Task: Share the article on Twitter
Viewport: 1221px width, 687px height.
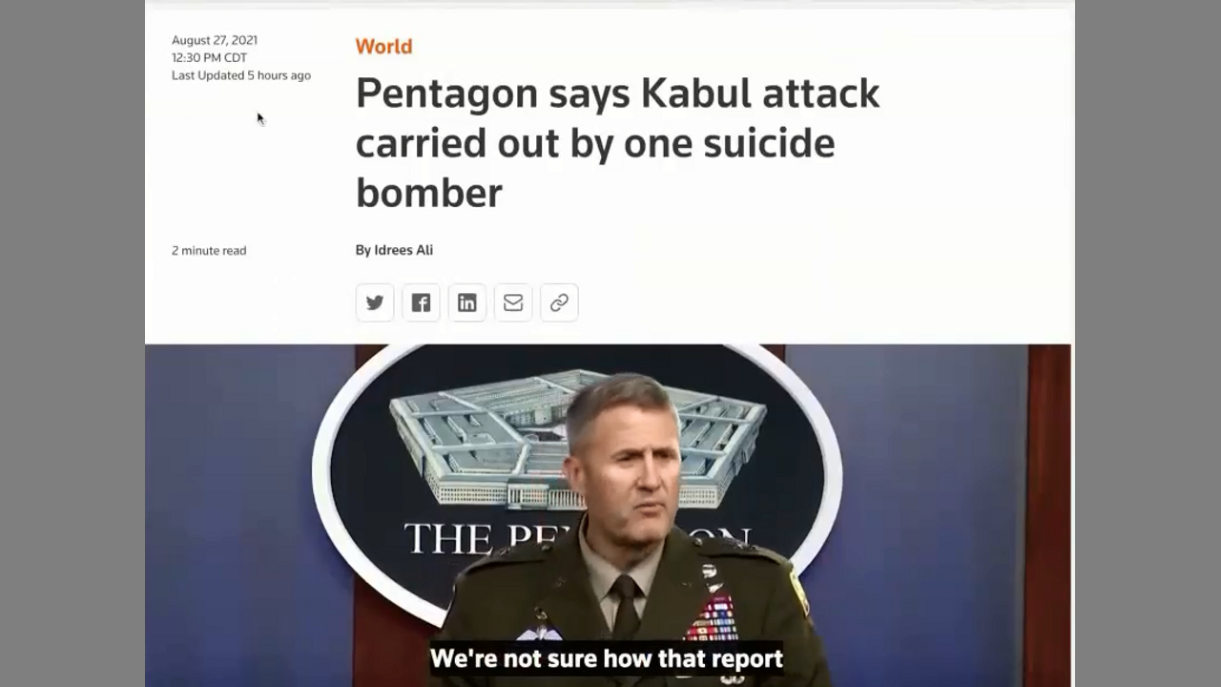Action: pos(375,302)
